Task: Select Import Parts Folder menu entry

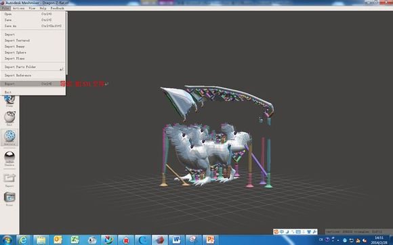Action: [33, 67]
